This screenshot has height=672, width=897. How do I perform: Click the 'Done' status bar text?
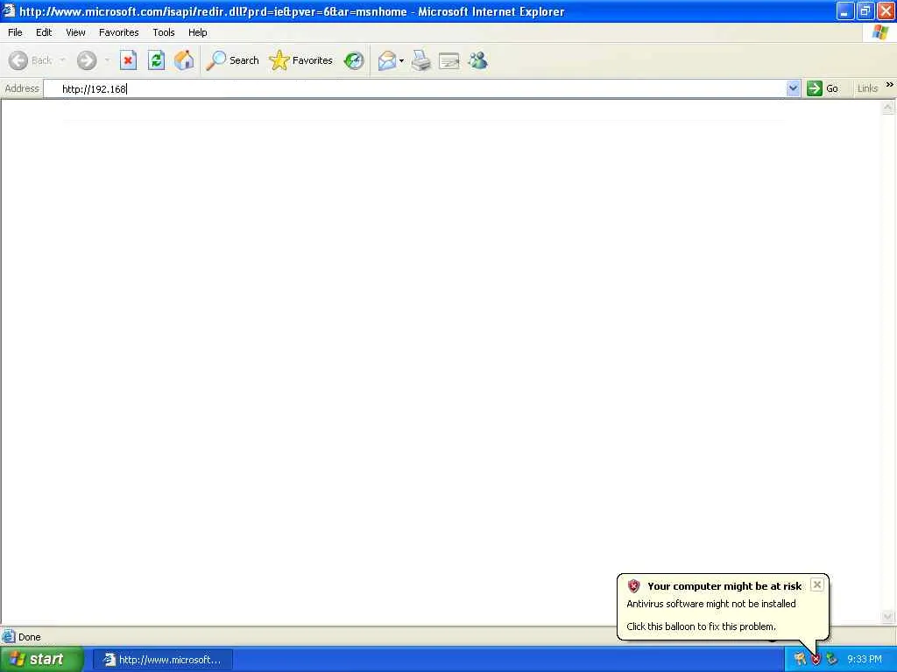29,637
